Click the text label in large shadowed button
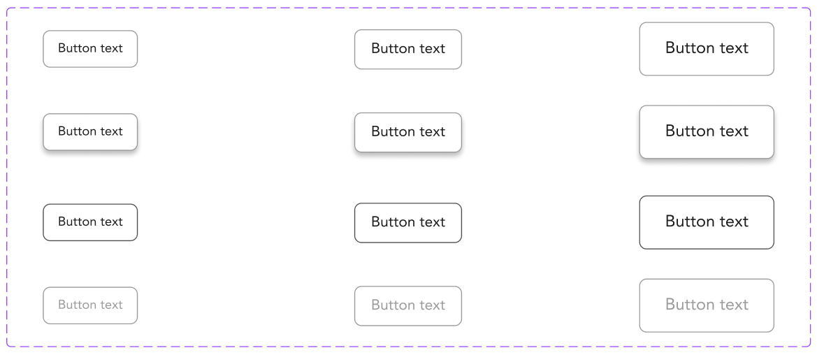The width and height of the screenshot is (817, 355). coord(707,131)
